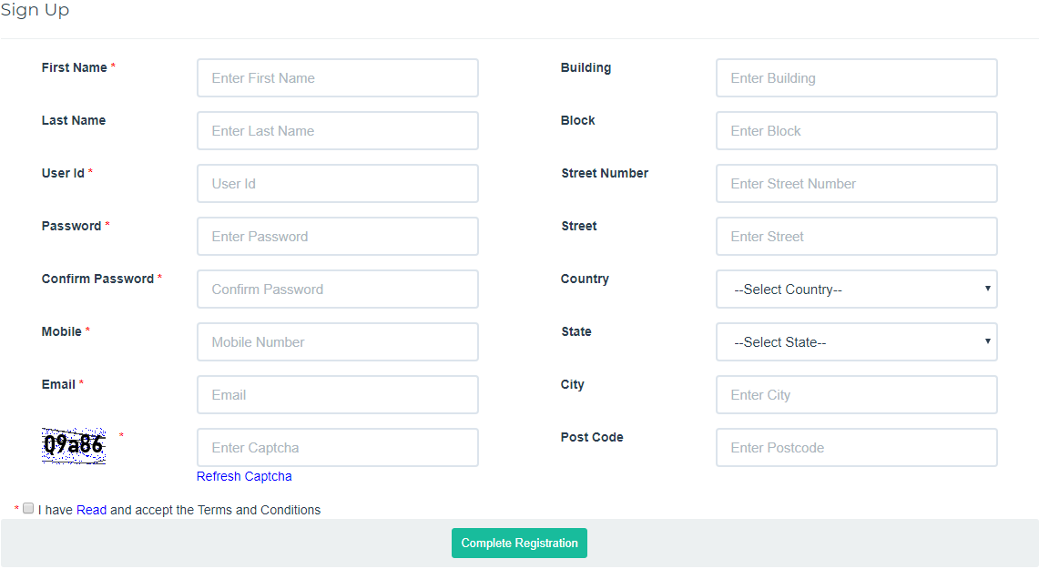The width and height of the screenshot is (1039, 569).
Task: Click the Enter Postcode field
Action: point(855,447)
